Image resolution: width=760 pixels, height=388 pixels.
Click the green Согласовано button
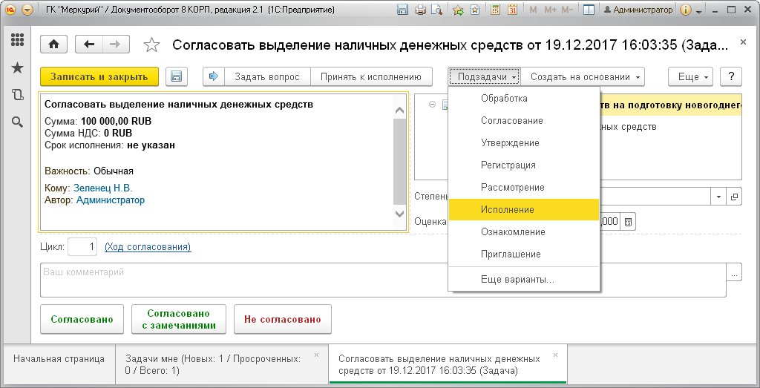(x=82, y=319)
